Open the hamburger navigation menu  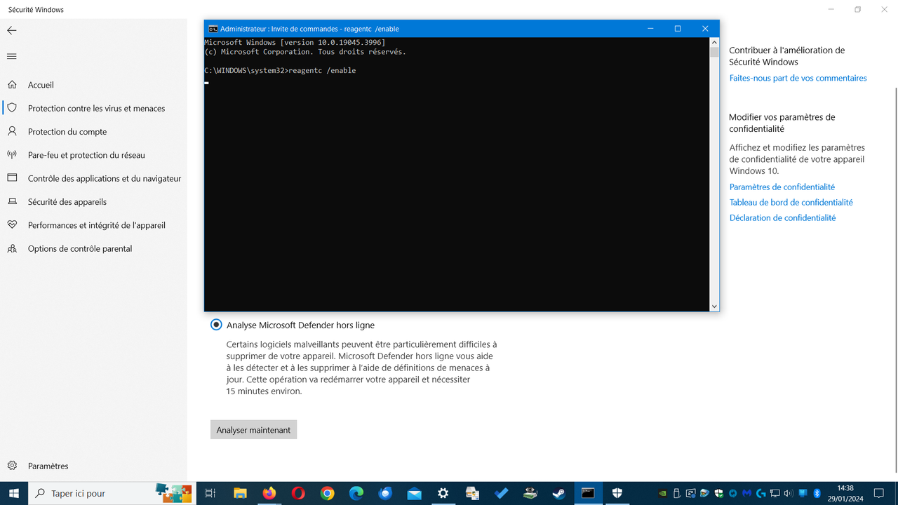[12, 57]
